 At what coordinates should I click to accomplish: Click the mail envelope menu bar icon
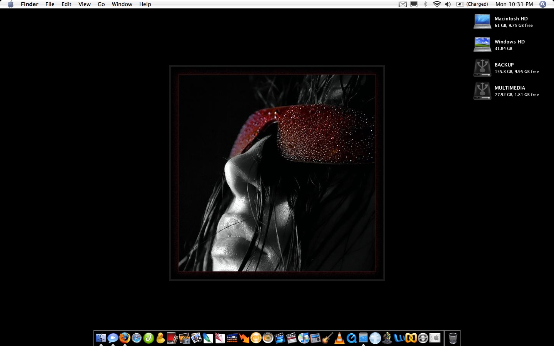click(403, 4)
